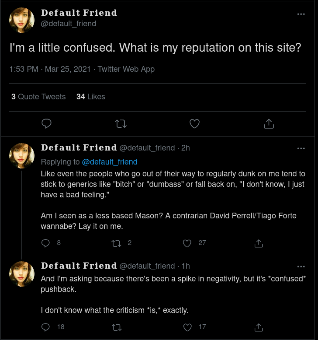Open more options on the 2h reply
This screenshot has width=318, height=340.
pyautogui.click(x=301, y=148)
